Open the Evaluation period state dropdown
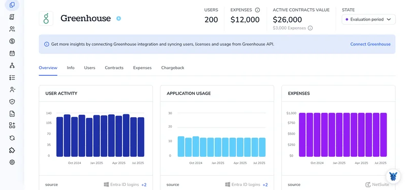 coord(368,19)
